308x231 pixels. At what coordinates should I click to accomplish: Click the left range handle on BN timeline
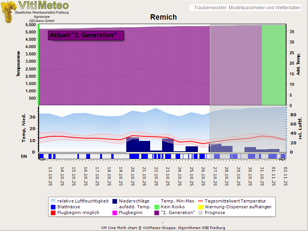coord(42,159)
